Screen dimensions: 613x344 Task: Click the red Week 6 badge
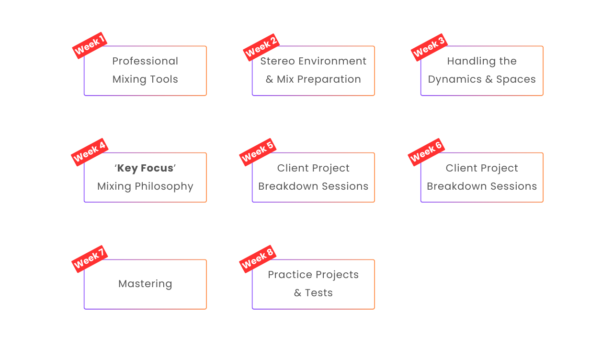tap(426, 152)
